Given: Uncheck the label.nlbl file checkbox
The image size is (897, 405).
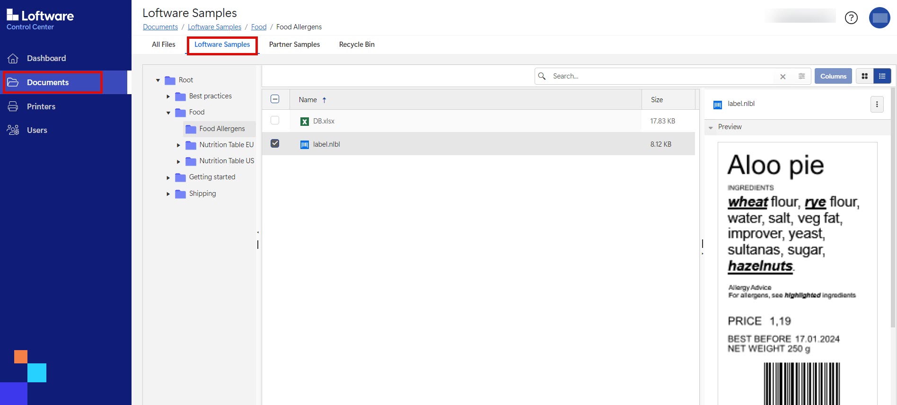Looking at the screenshot, I should (275, 144).
